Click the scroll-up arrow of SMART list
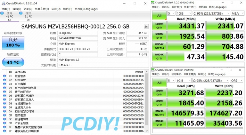 click(147, 72)
